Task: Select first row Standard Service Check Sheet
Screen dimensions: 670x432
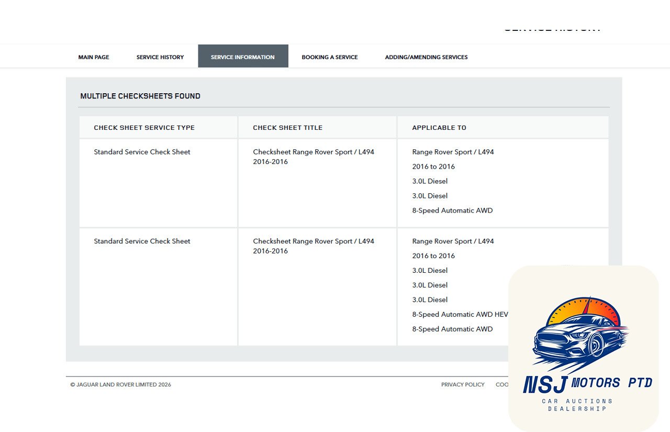Action: click(142, 152)
